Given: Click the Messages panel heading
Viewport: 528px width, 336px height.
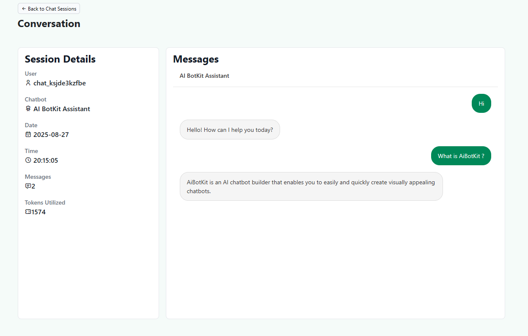Looking at the screenshot, I should coord(195,59).
